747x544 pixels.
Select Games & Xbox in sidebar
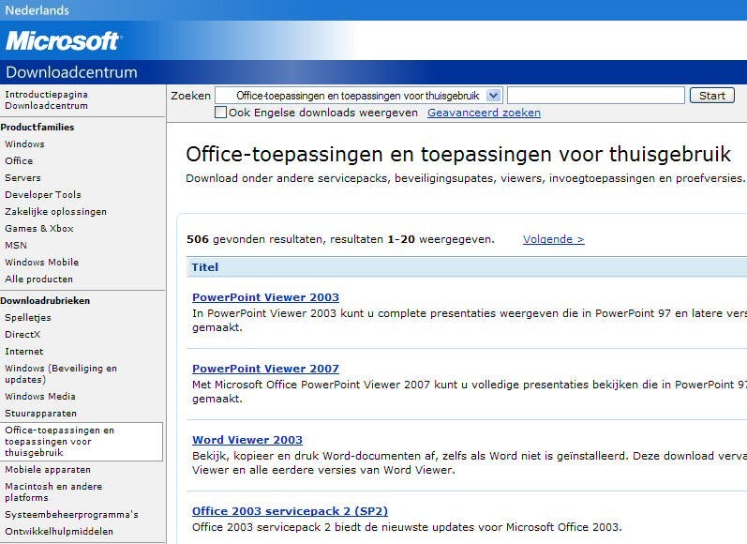tap(39, 228)
